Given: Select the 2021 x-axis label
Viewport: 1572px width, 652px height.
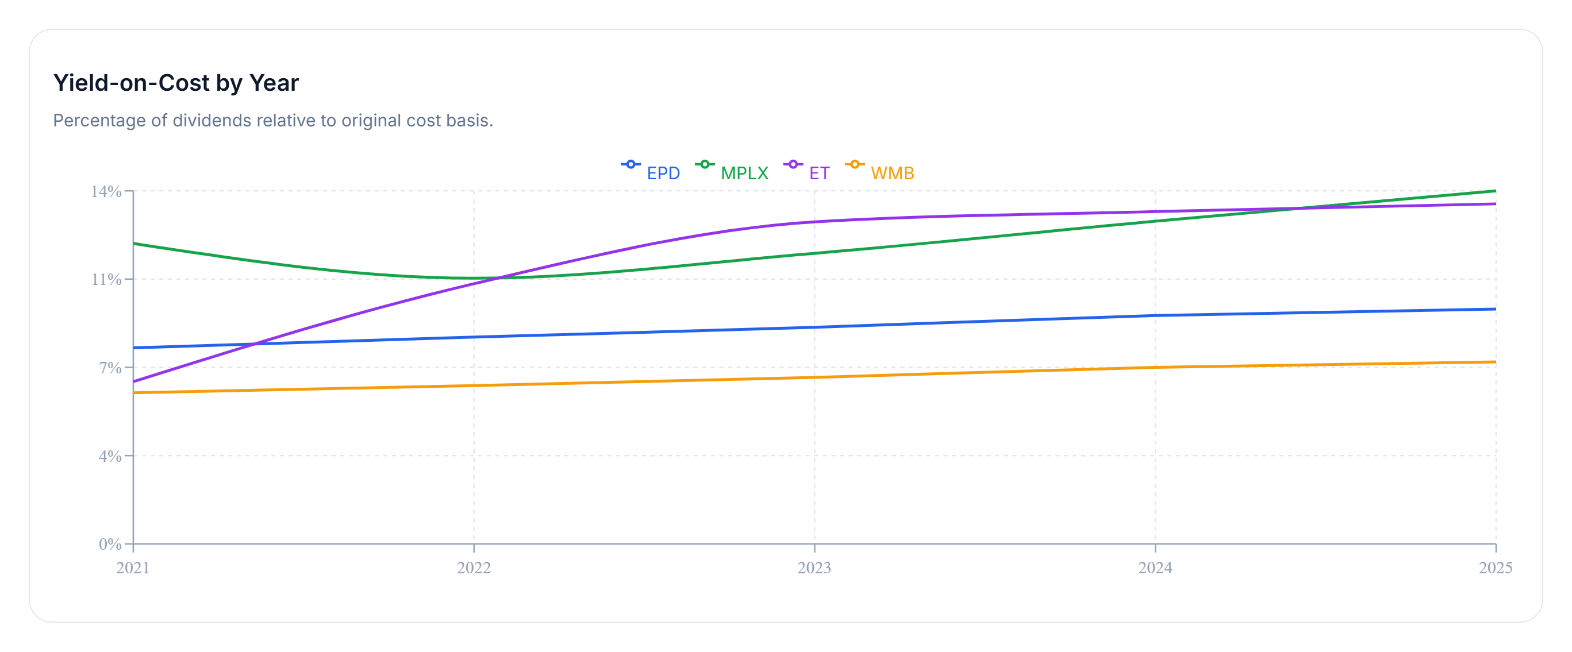Looking at the screenshot, I should [x=133, y=568].
